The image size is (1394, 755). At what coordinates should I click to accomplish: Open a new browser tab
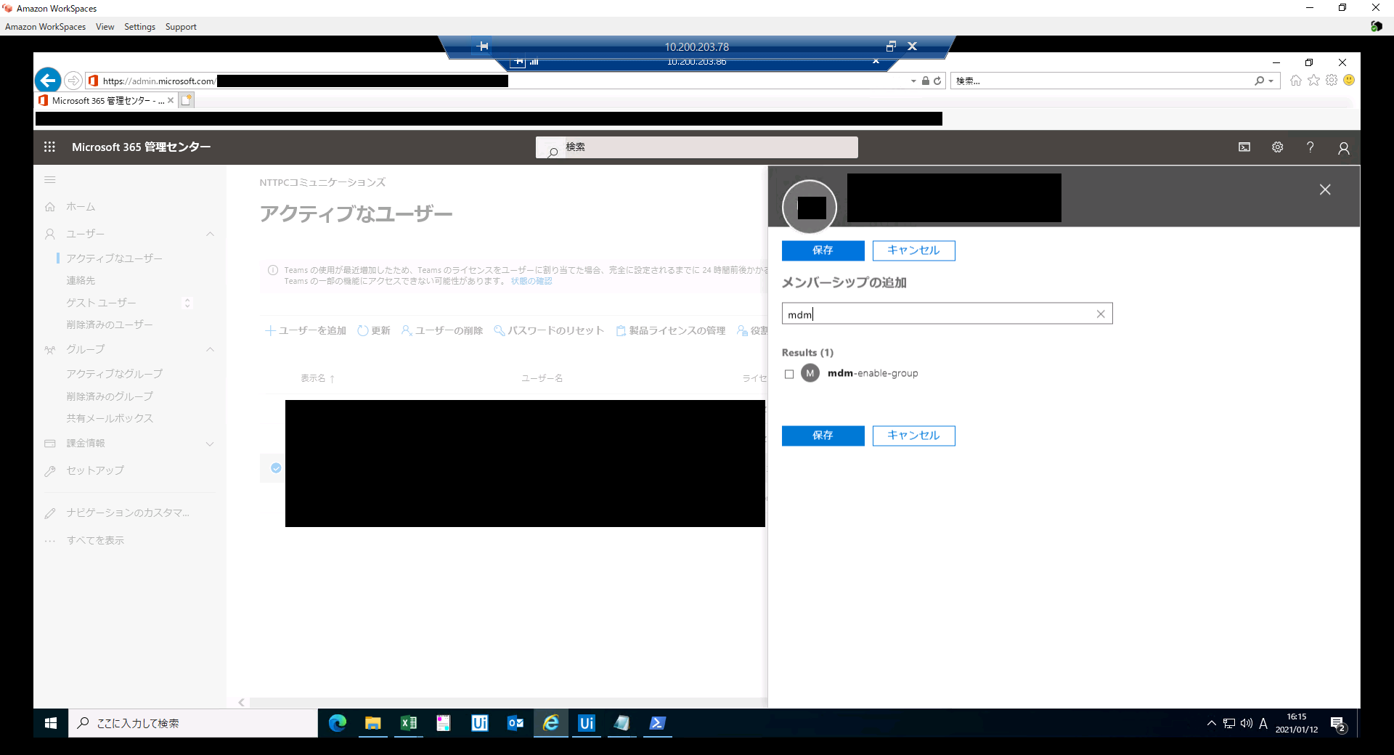tap(187, 101)
